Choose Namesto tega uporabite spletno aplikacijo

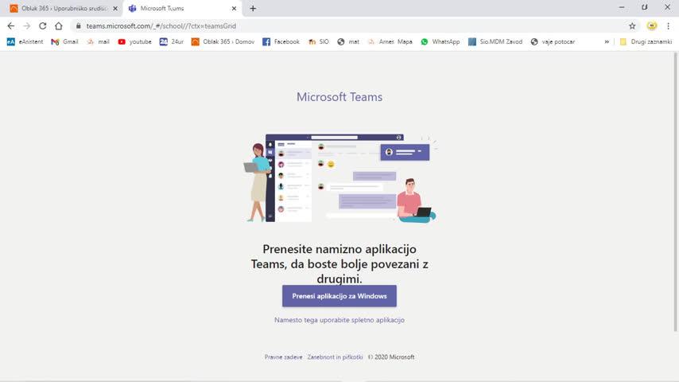click(x=339, y=320)
